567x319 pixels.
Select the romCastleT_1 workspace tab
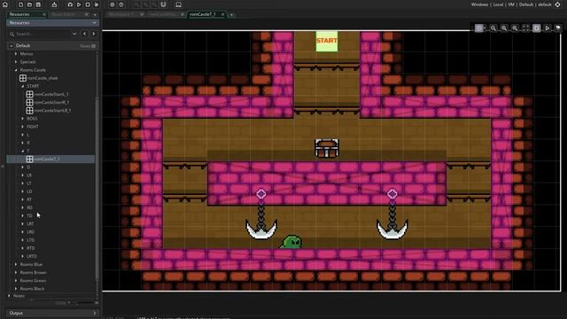[204, 14]
